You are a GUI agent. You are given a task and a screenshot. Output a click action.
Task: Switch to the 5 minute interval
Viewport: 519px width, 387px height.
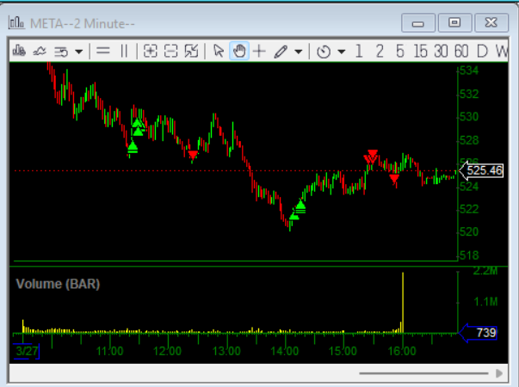click(400, 52)
